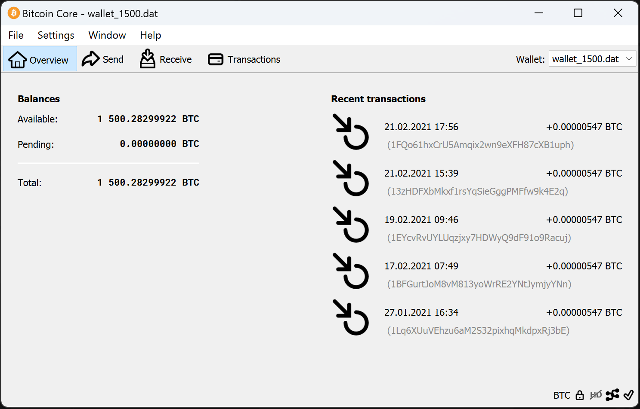The width and height of the screenshot is (640, 409).
Task: Click the received icon for 21.02.2021 17:56 transaction
Action: click(x=351, y=132)
